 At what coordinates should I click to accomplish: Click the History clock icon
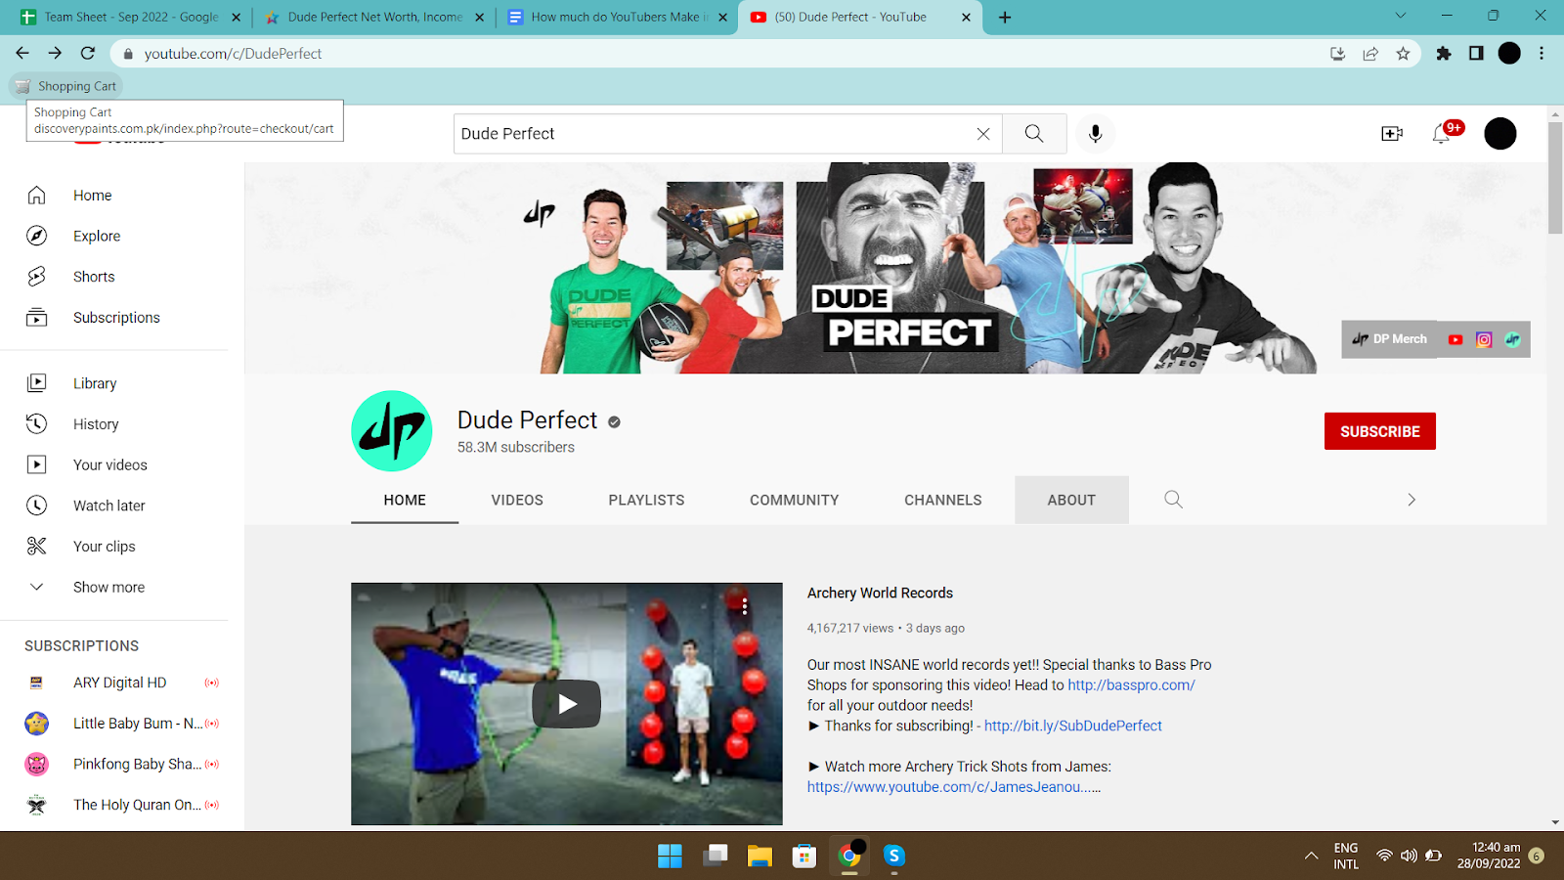point(36,424)
